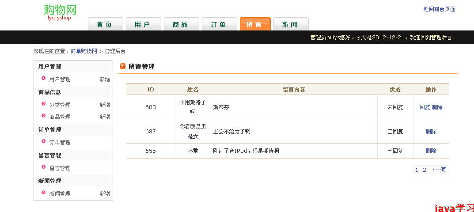Image resolution: width=474 pixels, height=212 pixels.
Task: Click the ID column header
Action: coord(151,90)
